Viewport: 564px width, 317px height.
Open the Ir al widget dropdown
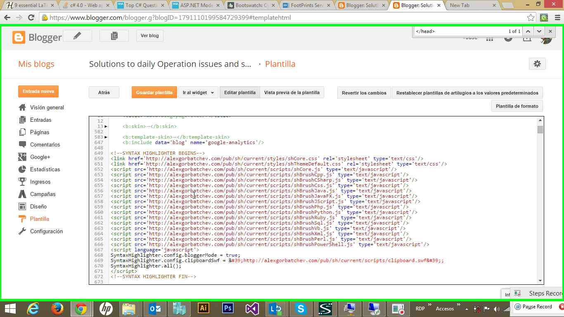(199, 92)
